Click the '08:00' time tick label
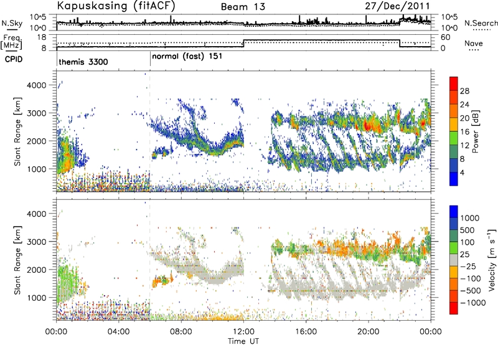Viewport: 498px width, 345px height. point(181,332)
